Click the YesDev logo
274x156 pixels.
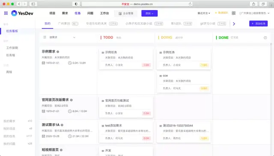(x=22, y=13)
